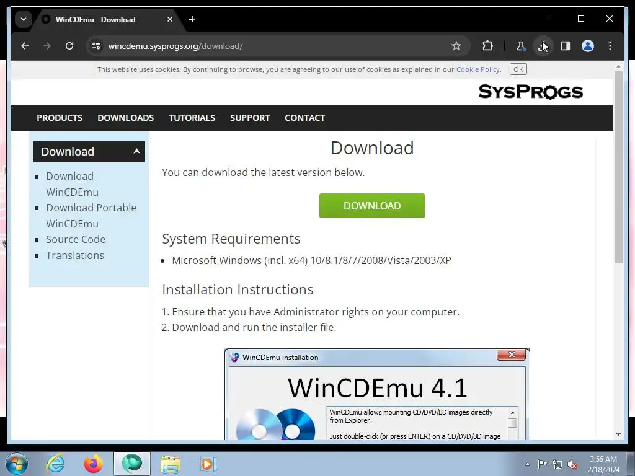Open Download Portable WinCDEmu sidebar link
Viewport: 635px width, 476px height.
point(91,215)
